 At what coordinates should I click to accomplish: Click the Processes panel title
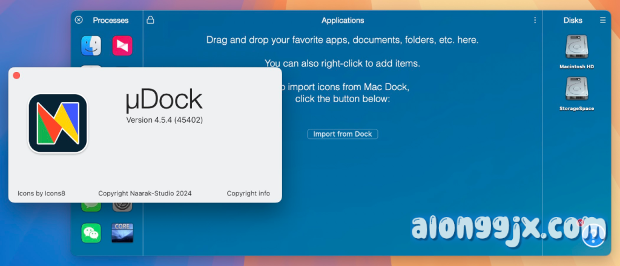tap(110, 20)
